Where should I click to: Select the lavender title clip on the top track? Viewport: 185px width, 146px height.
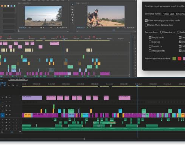tap(32, 98)
